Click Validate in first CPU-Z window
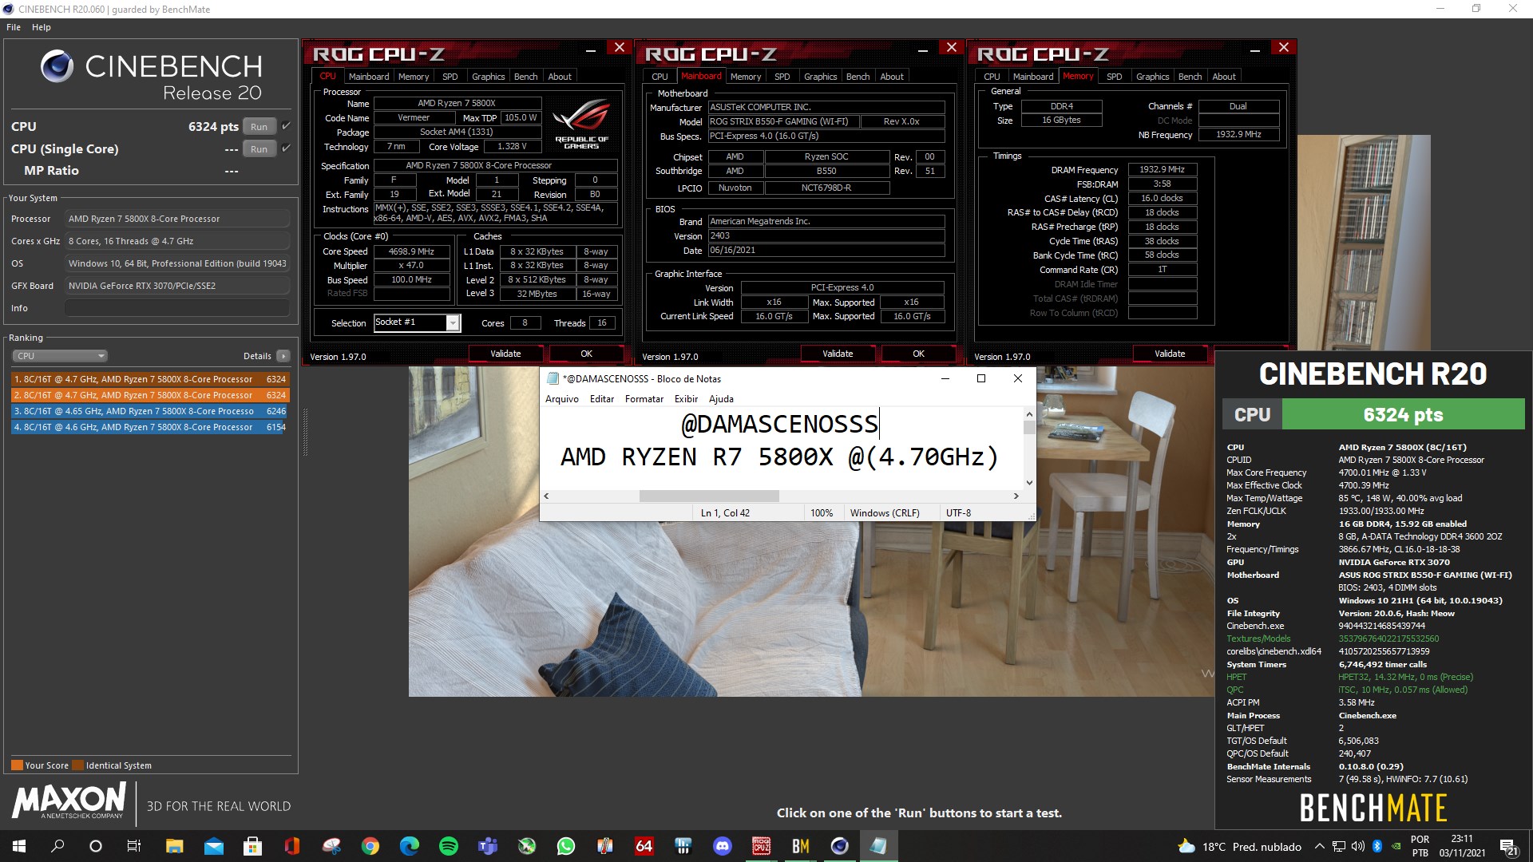Image resolution: width=1533 pixels, height=862 pixels. tap(505, 354)
